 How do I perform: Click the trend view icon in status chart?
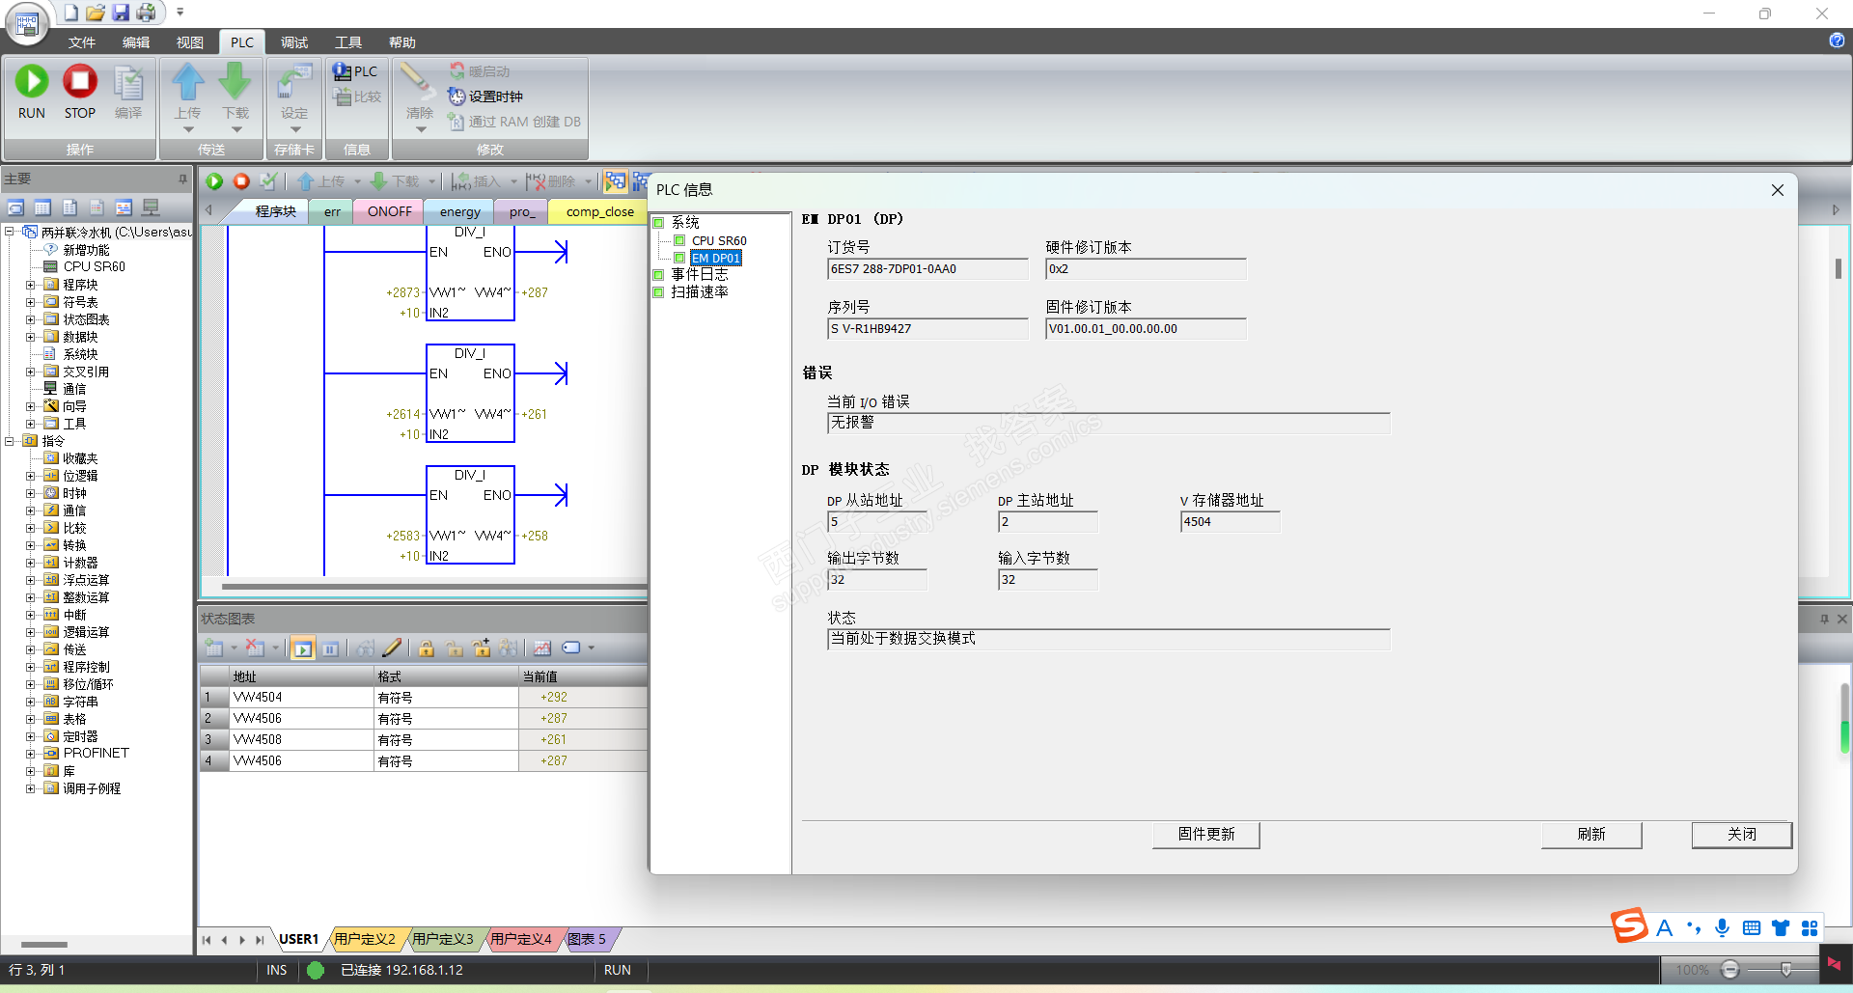click(x=542, y=648)
